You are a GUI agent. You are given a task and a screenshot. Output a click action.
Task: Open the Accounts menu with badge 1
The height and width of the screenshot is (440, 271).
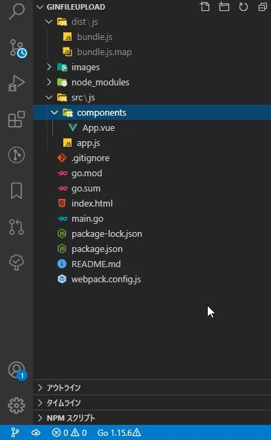tap(17, 370)
